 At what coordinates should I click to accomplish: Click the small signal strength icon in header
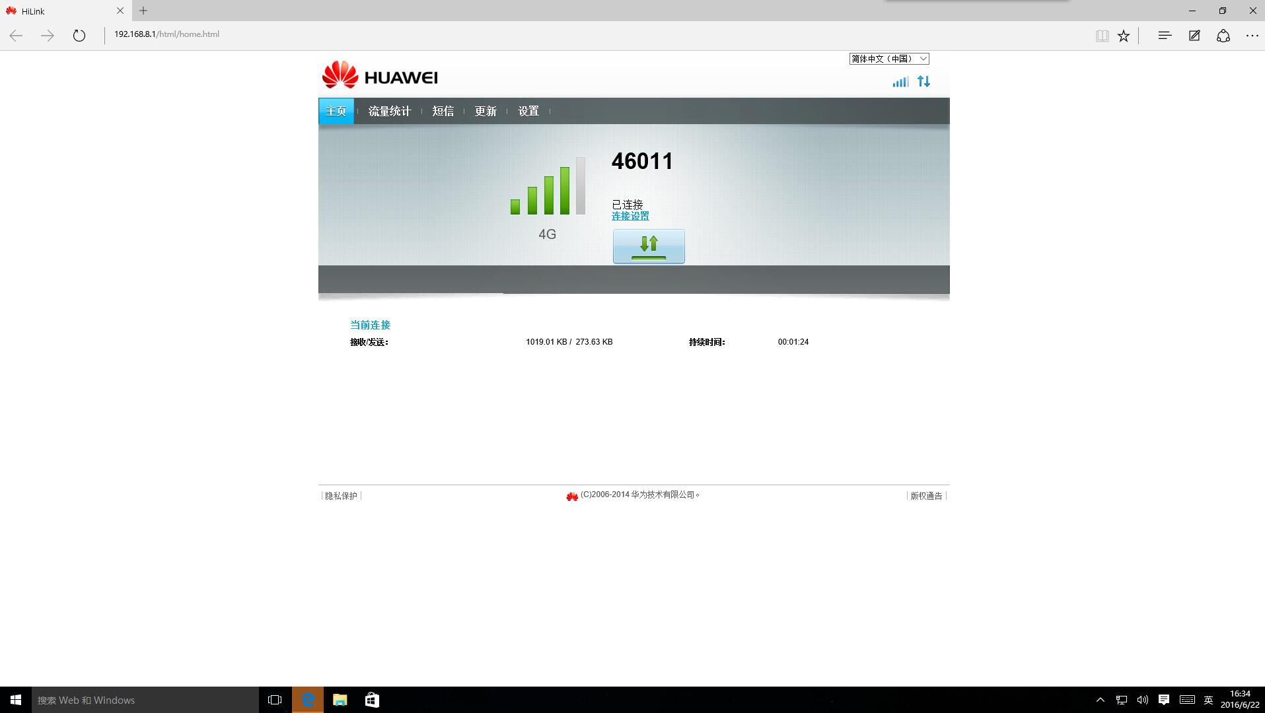point(900,82)
